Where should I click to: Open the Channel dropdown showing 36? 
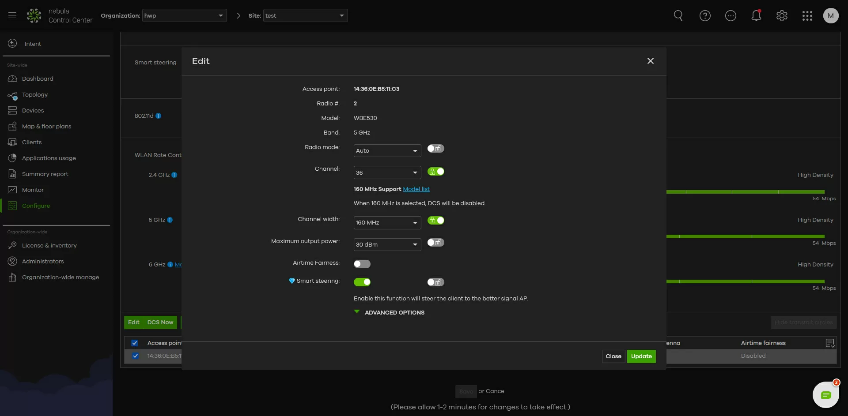[x=387, y=172]
